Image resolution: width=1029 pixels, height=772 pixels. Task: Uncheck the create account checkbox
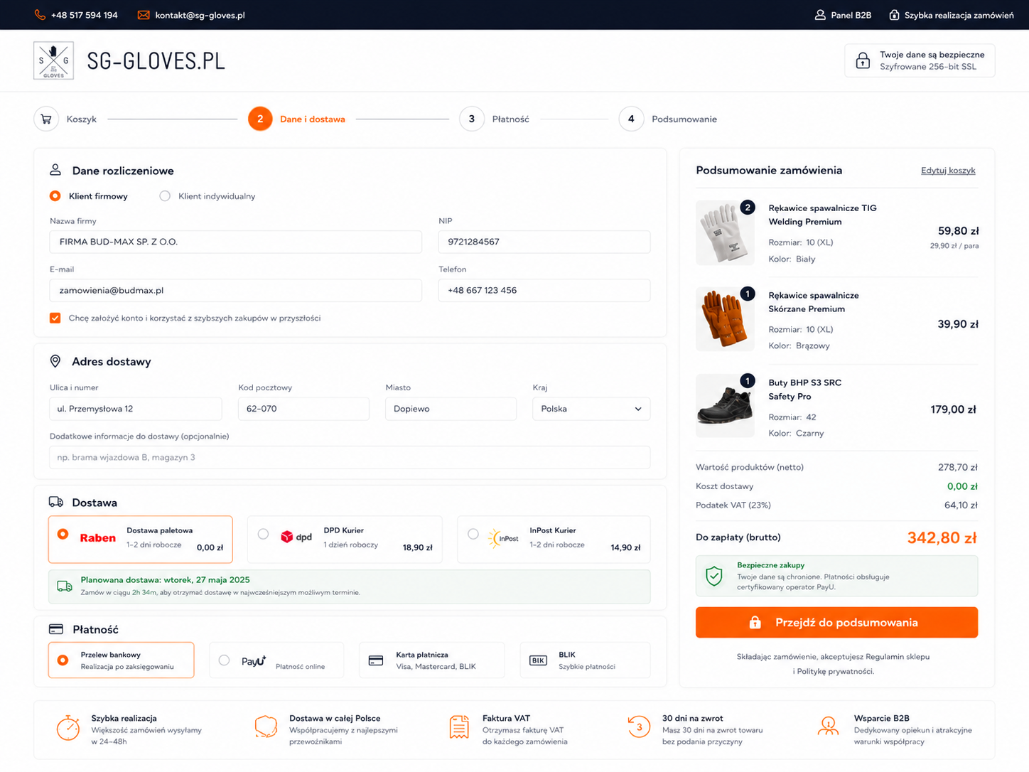point(55,318)
